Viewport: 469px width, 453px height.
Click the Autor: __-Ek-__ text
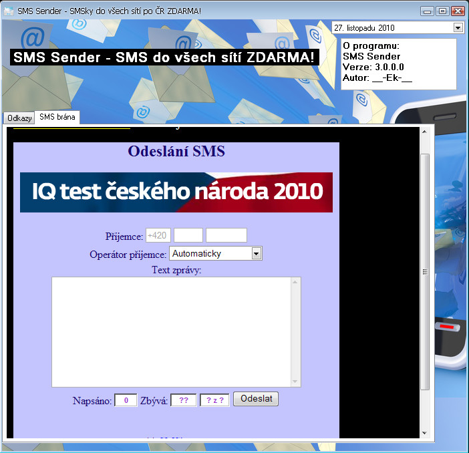[377, 78]
